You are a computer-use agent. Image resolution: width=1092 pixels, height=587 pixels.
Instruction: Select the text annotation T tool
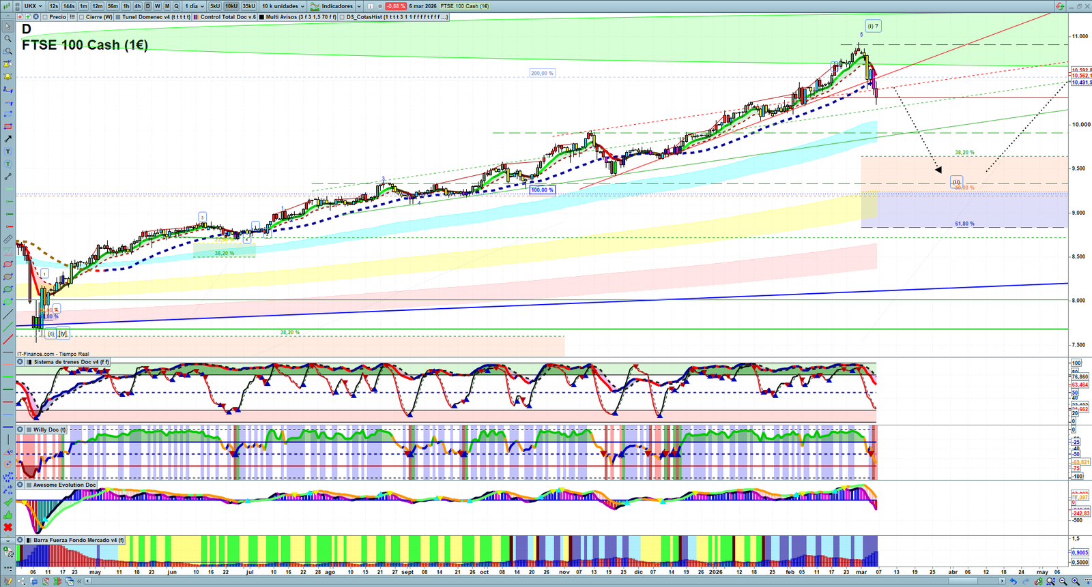coord(8,151)
